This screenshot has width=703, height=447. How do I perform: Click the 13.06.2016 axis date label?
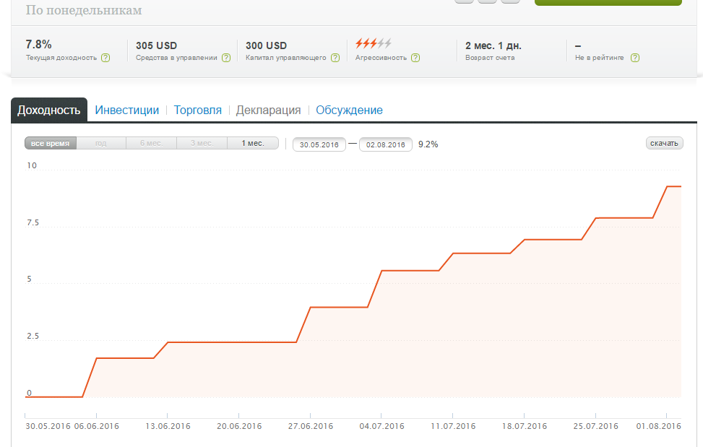click(168, 426)
